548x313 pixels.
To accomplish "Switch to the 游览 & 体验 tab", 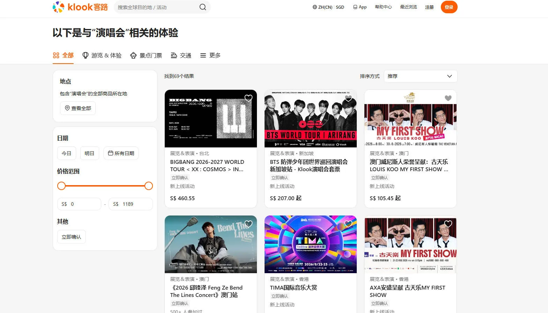I will tap(102, 56).
